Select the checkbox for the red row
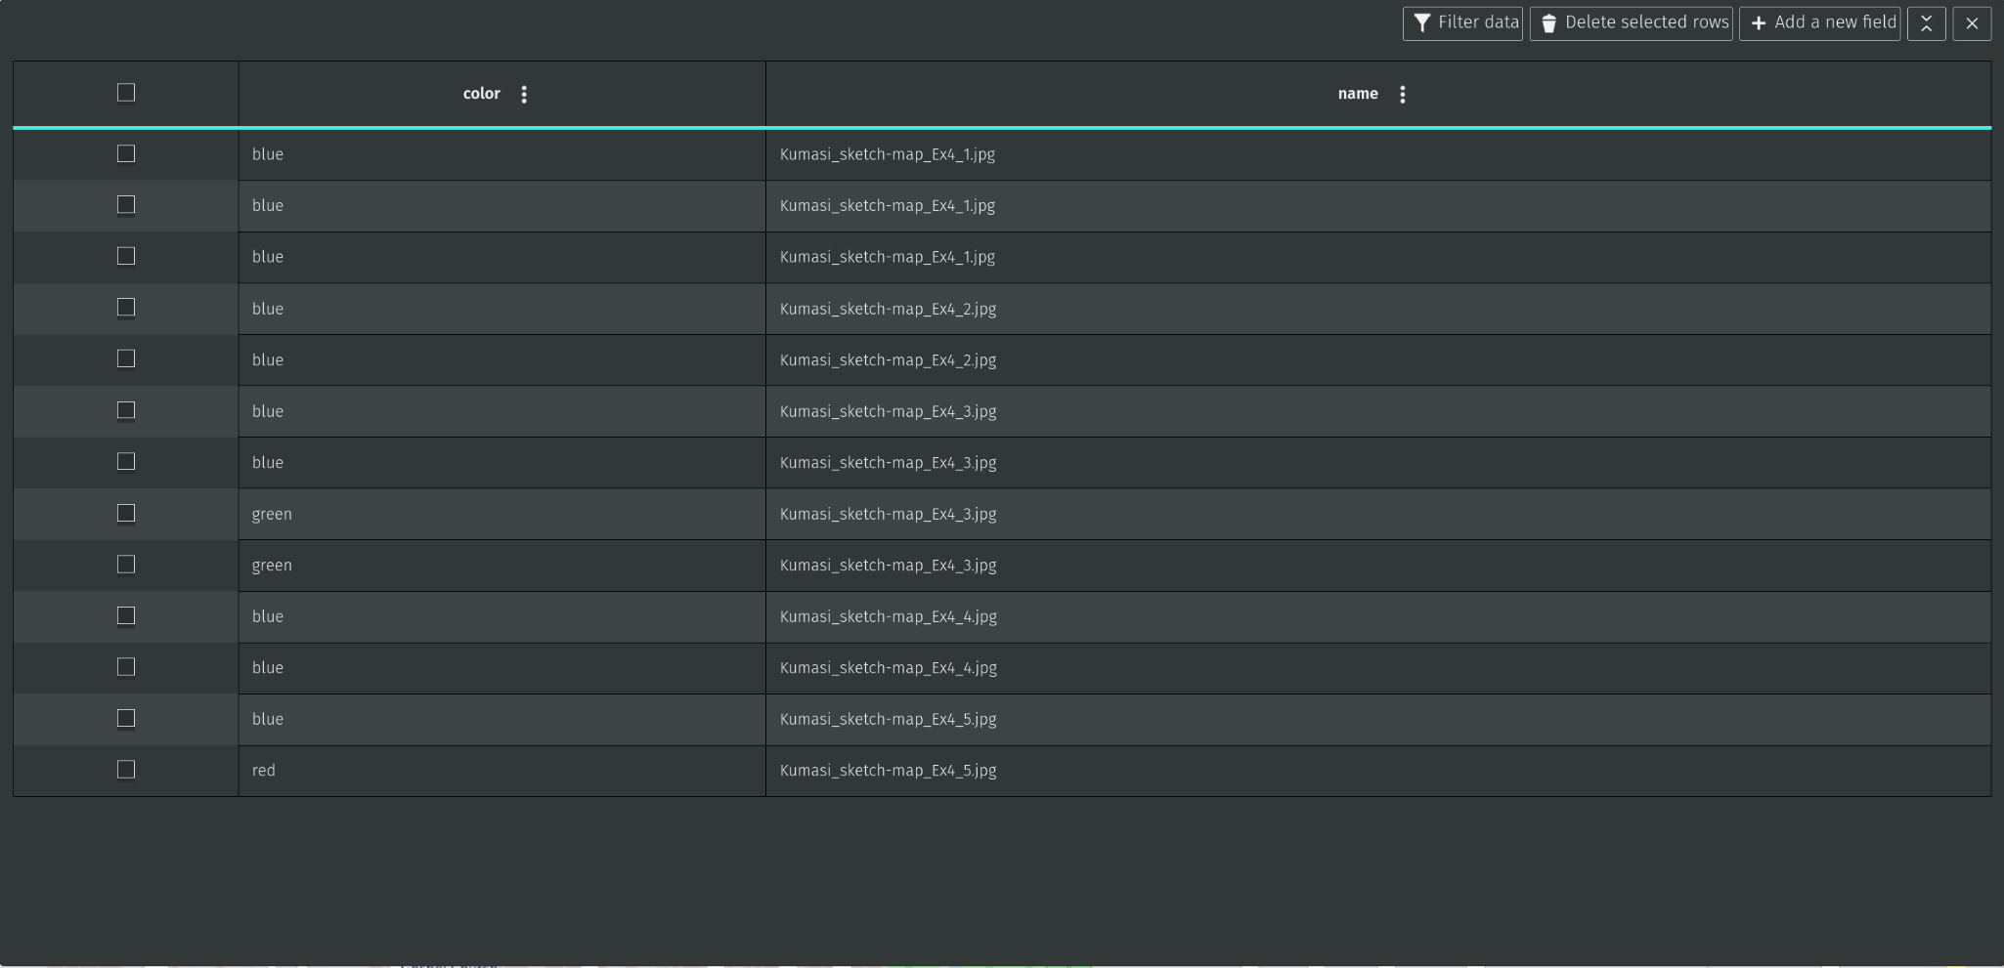Screen dimensions: 2004x968 tap(126, 770)
